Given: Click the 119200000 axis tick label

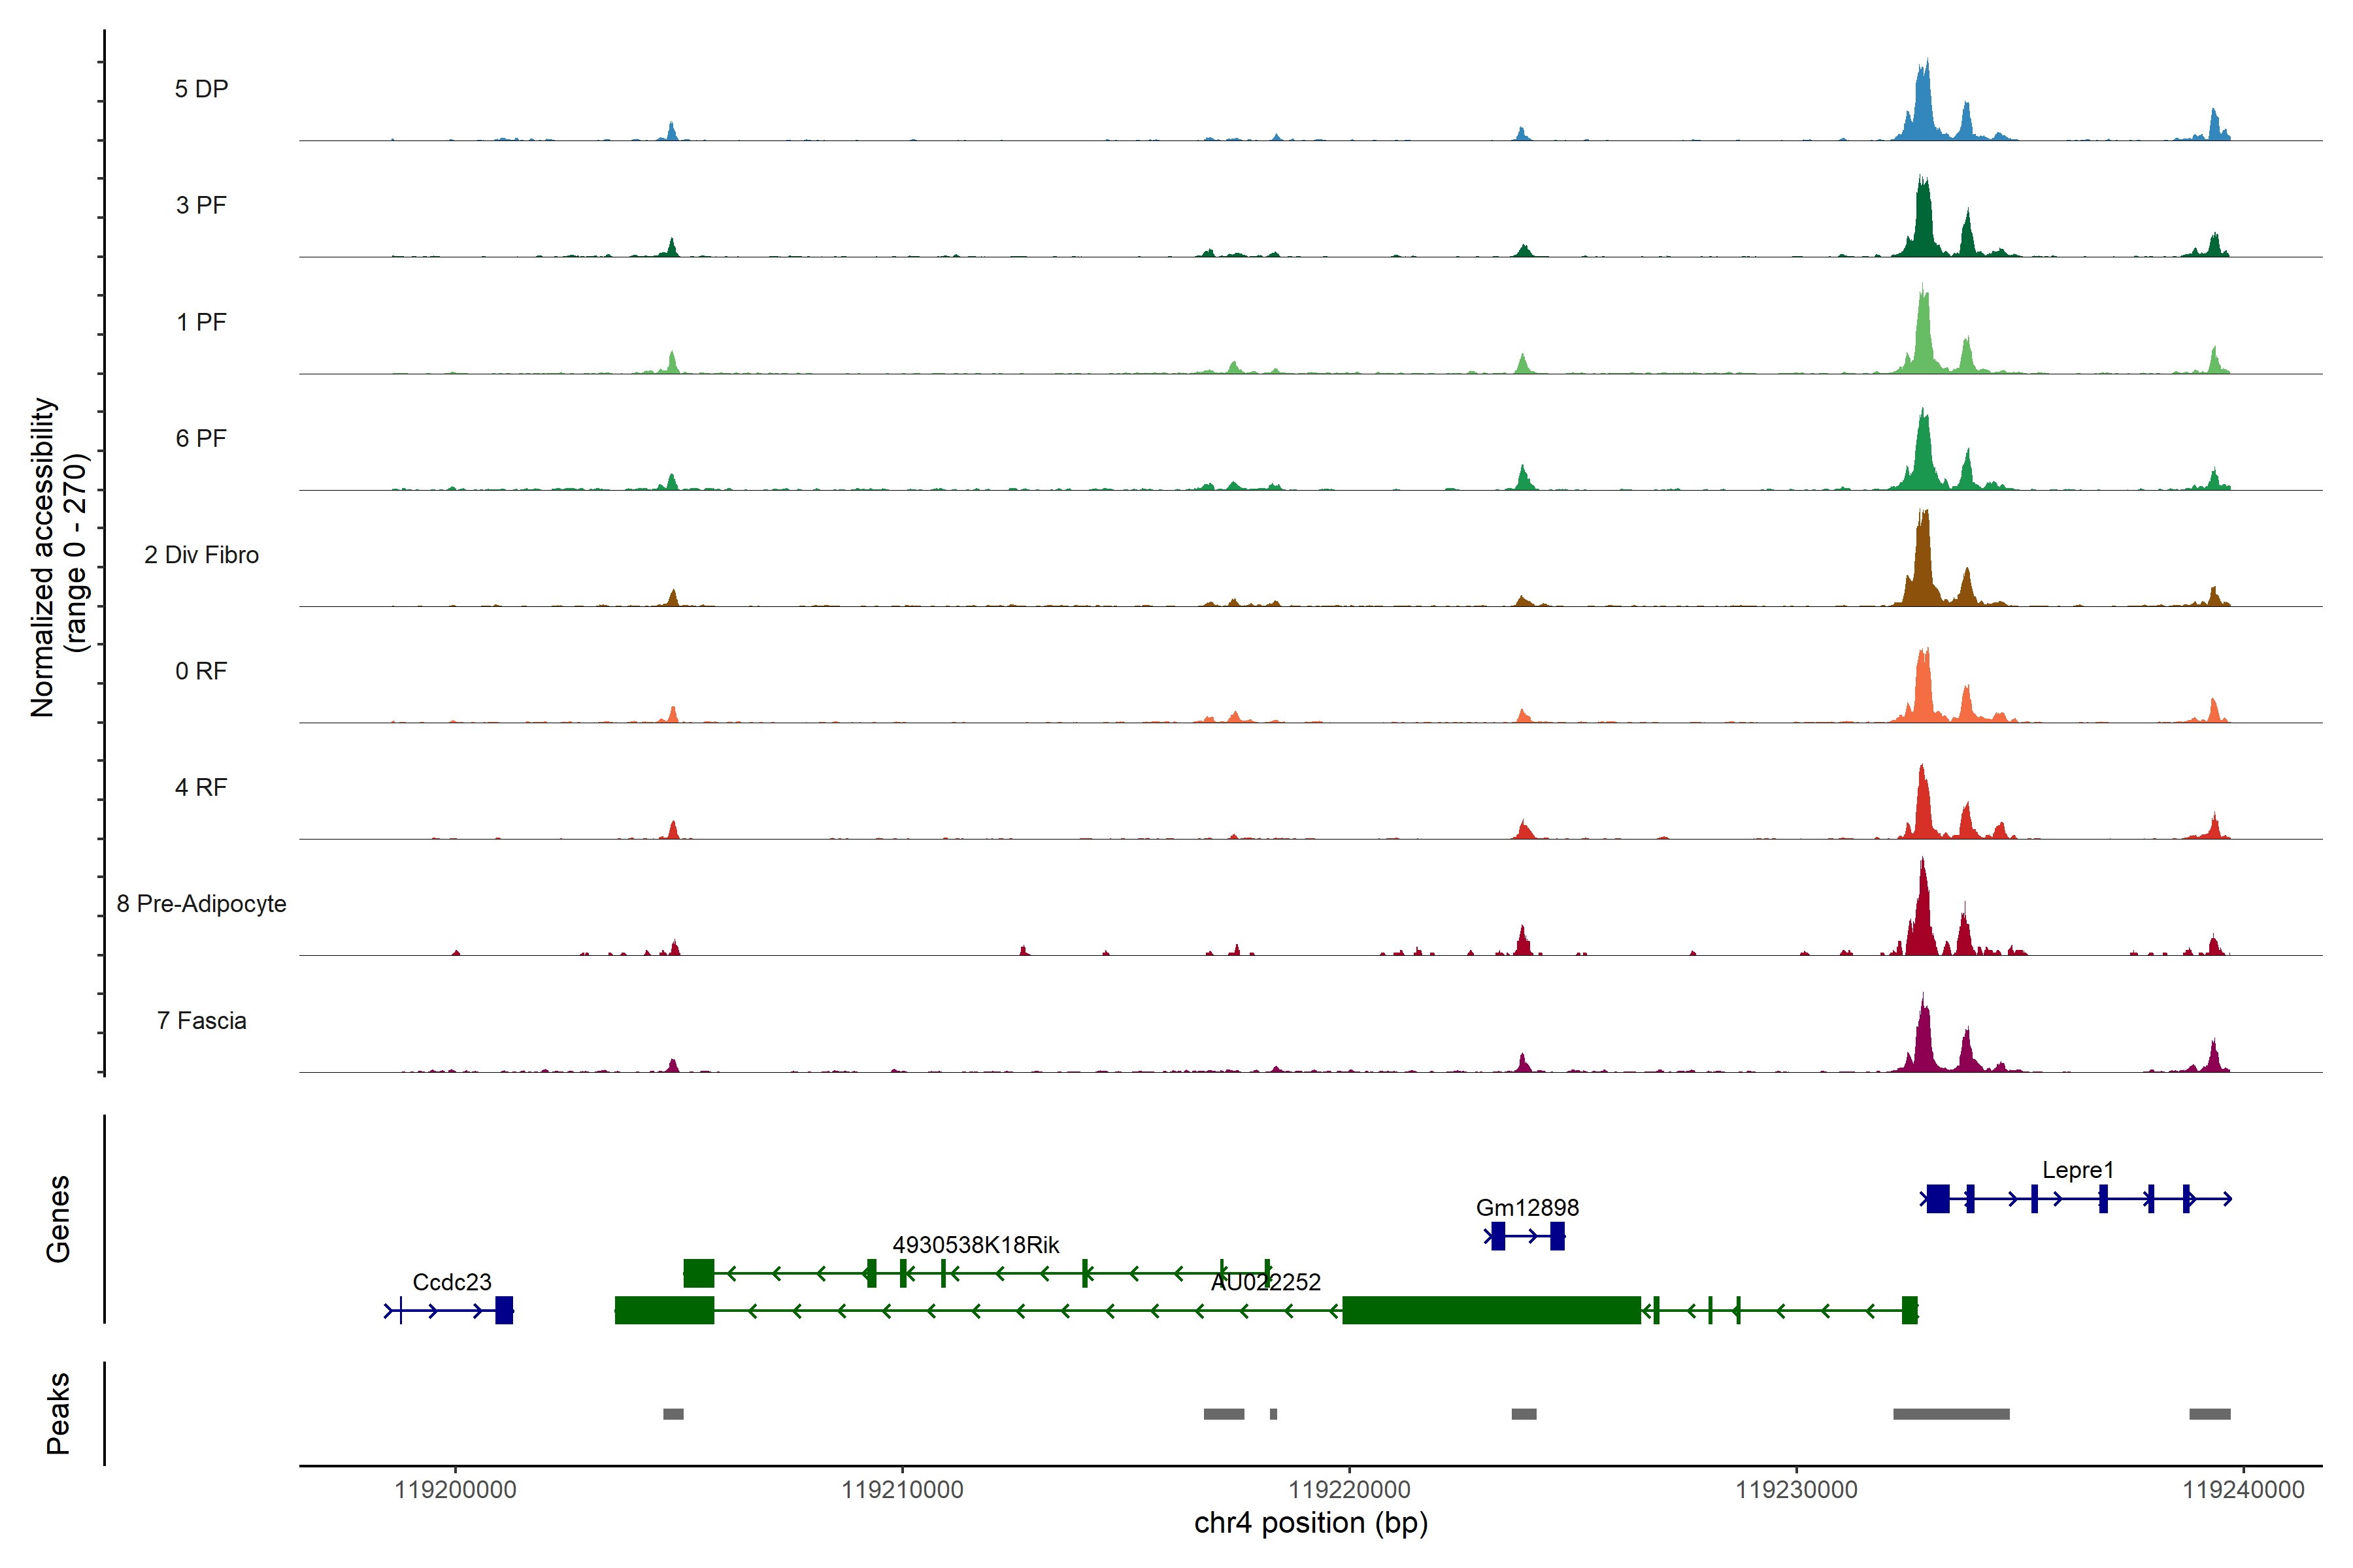Looking at the screenshot, I should point(455,1489).
